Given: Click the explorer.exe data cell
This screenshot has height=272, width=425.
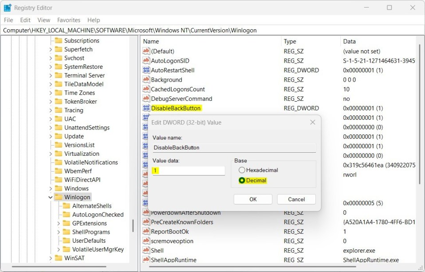Looking at the screenshot, I should tap(359, 251).
